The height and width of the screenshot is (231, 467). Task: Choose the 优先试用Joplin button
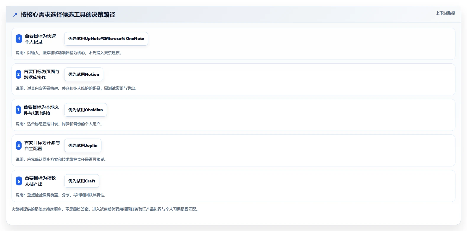(x=83, y=145)
